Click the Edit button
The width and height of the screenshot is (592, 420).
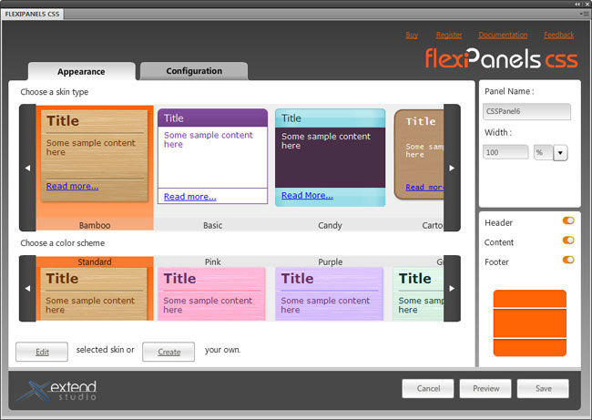click(42, 352)
